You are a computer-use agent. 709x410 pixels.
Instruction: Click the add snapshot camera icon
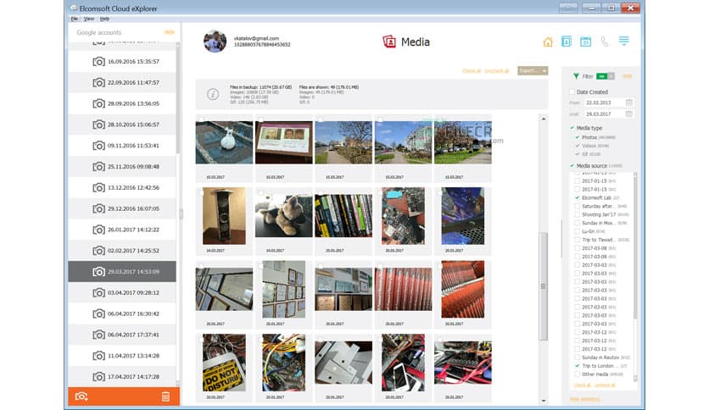[81, 396]
